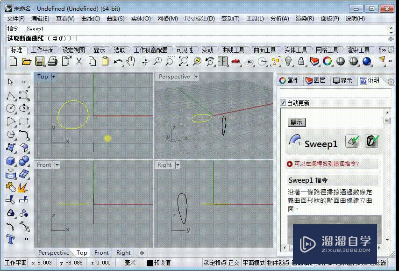This screenshot has height=271, width=399.
Task: Toggle 物件锁点 object snap in the status bar
Action: click(x=278, y=263)
